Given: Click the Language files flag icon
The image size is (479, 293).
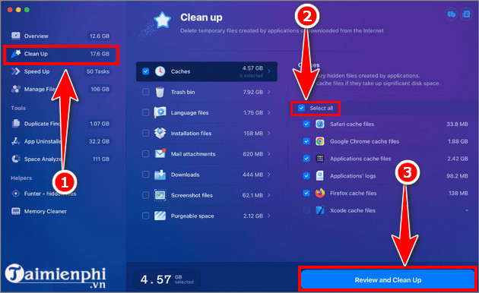Looking at the screenshot, I should pos(160,112).
